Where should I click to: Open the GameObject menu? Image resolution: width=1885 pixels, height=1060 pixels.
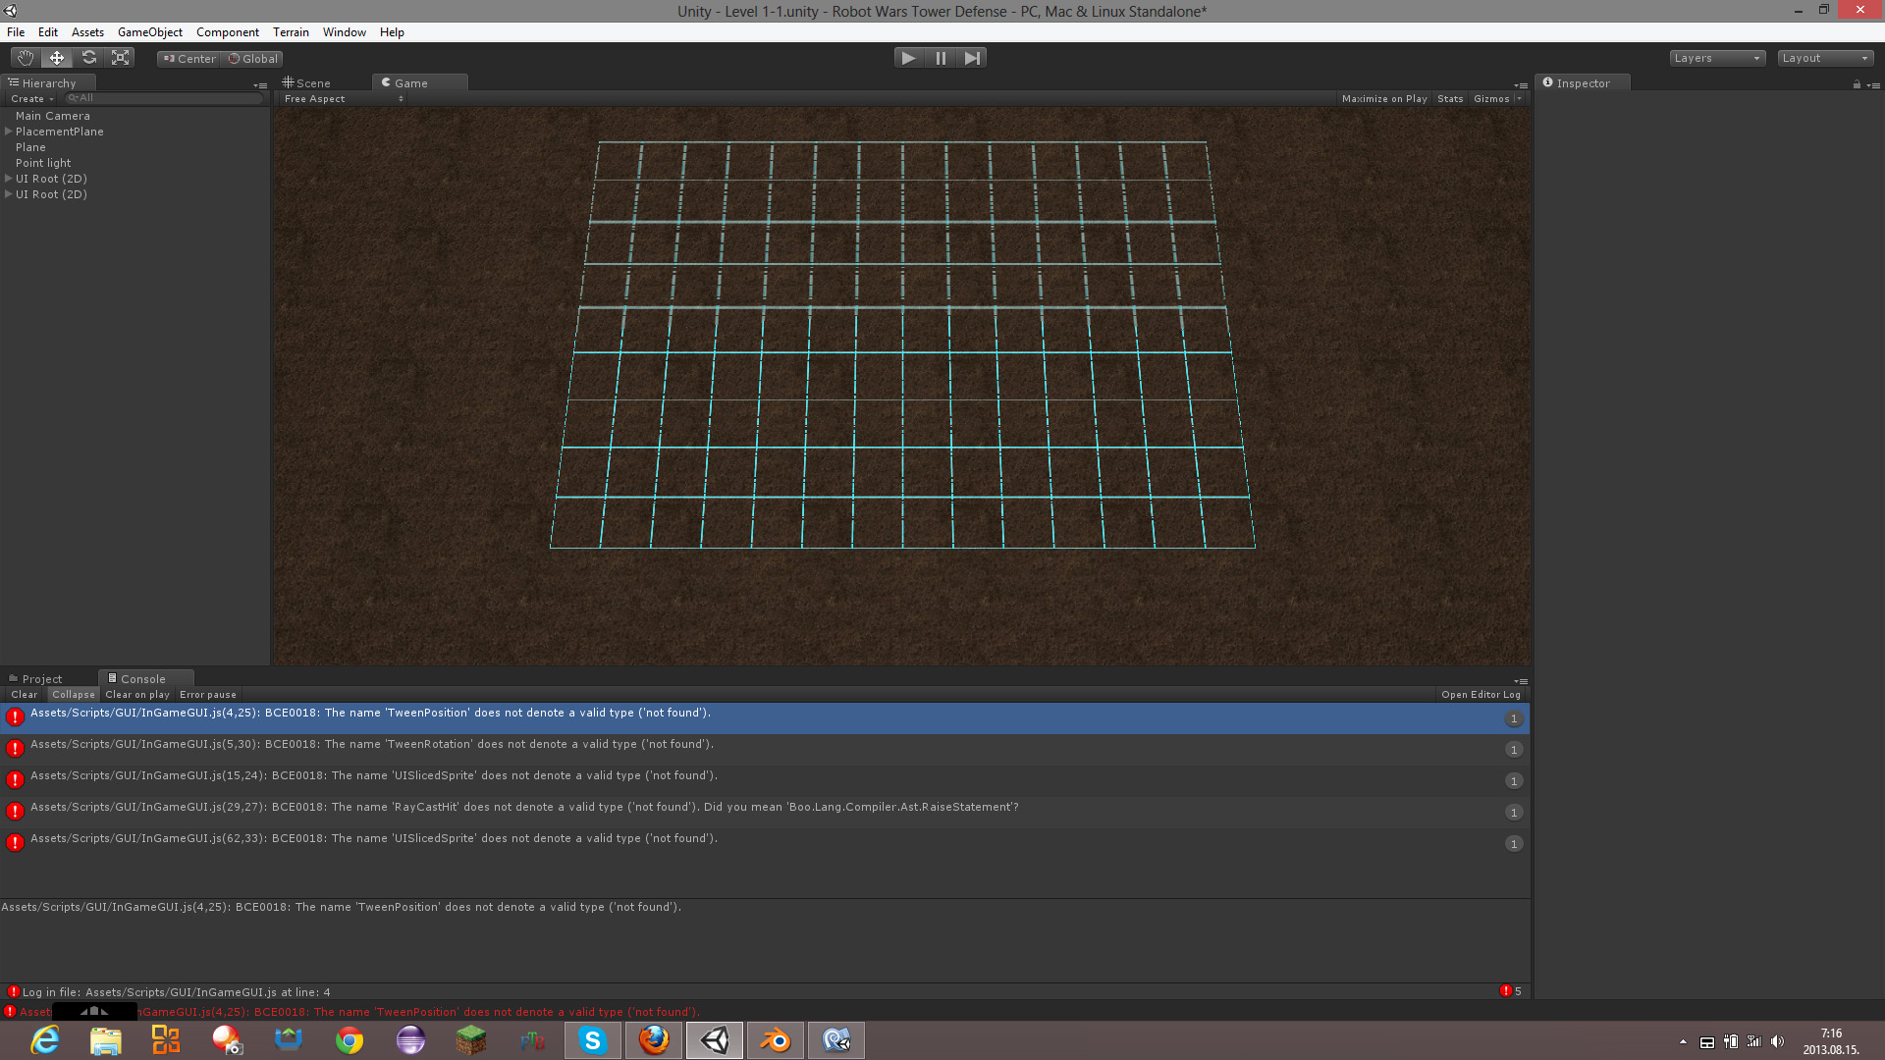tap(150, 32)
